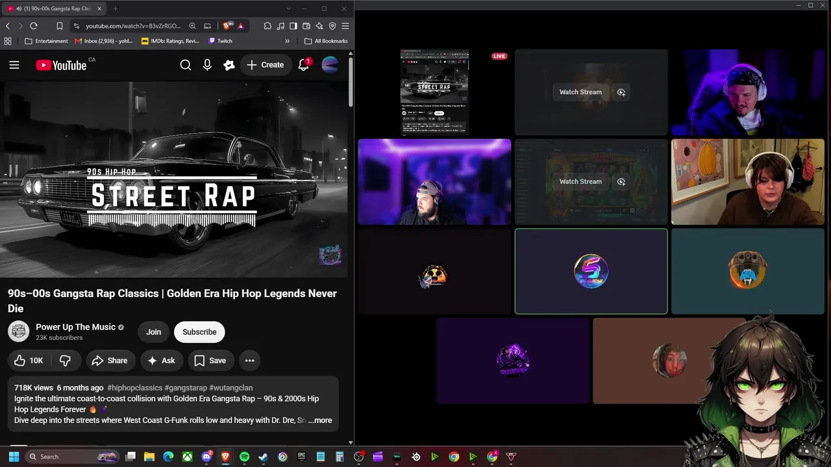This screenshot has height=467, width=831.
Task: Open the Entertainment bookmarks folder
Action: (46, 41)
